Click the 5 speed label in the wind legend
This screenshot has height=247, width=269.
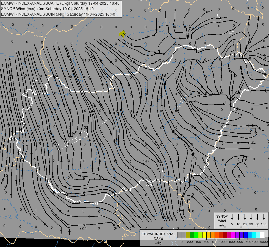pos(232,224)
